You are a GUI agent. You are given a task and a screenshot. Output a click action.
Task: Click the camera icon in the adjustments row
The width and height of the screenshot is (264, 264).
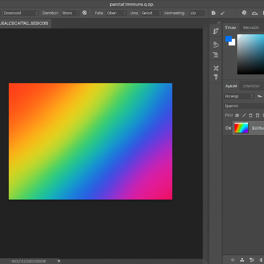coord(237,115)
